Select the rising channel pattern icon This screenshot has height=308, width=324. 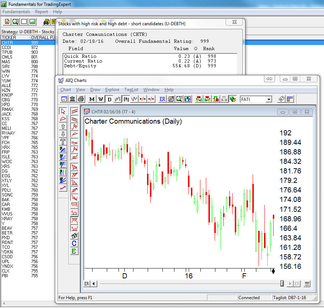pyautogui.click(x=74, y=111)
